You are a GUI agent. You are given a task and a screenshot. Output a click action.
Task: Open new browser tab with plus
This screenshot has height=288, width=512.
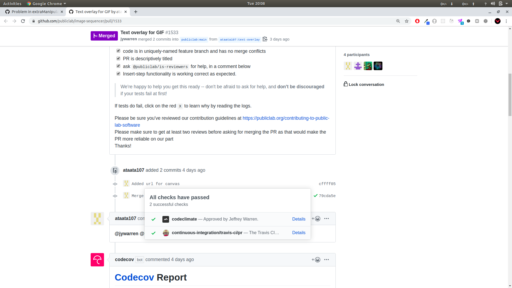pos(136,12)
